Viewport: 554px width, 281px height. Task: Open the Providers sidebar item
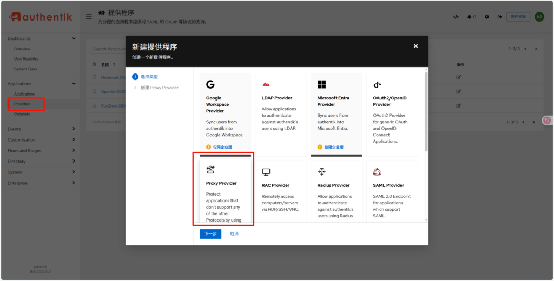tap(22, 104)
